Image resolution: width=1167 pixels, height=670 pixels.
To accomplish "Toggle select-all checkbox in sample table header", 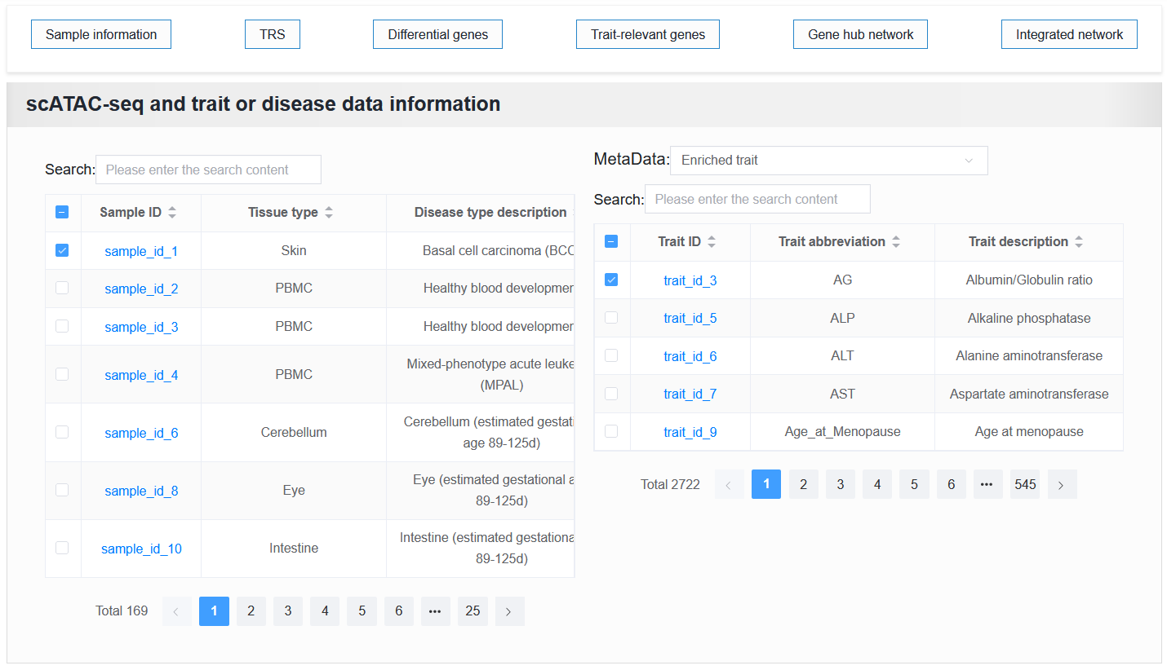I will (x=62, y=212).
